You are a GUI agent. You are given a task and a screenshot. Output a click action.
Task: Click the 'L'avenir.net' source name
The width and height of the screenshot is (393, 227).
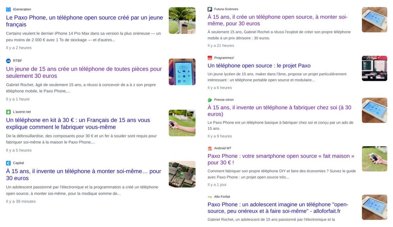point(22,112)
